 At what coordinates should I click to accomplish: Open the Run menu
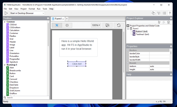[39, 9]
